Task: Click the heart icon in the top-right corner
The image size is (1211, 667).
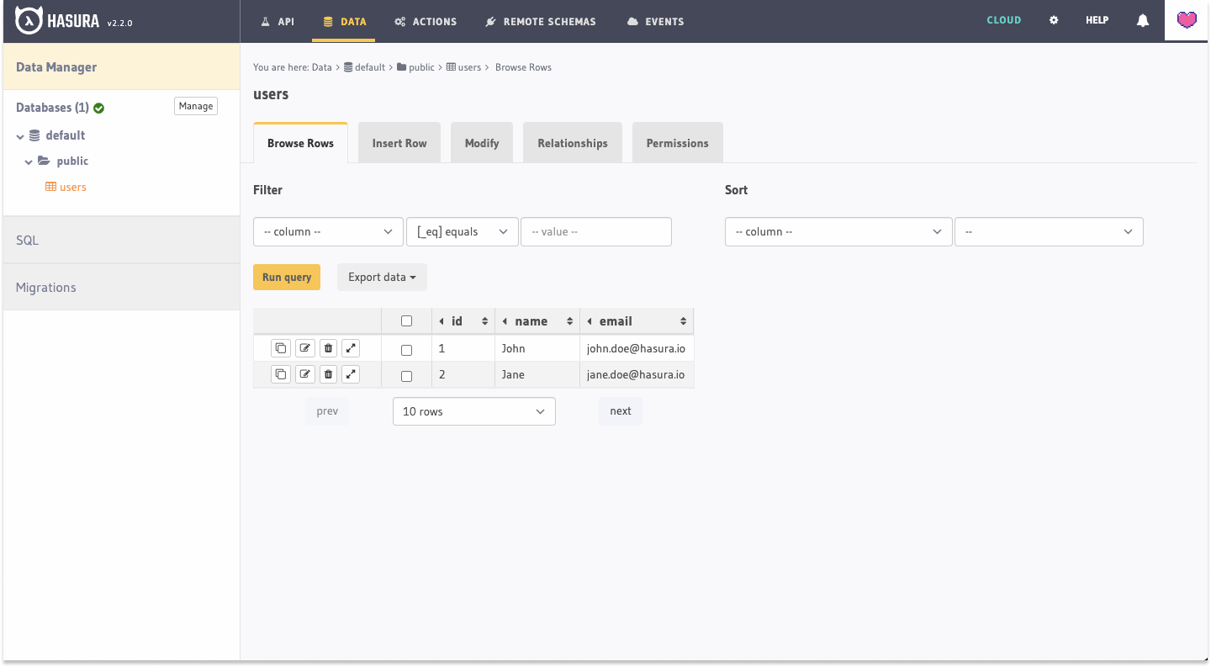Action: click(1186, 19)
